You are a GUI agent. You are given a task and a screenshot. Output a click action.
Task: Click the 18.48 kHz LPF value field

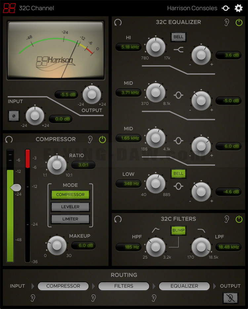click(228, 247)
